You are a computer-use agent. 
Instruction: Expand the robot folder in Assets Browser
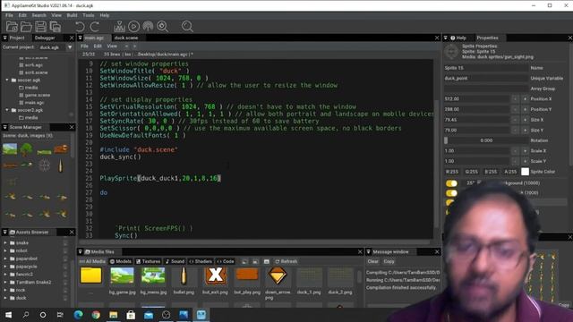(5, 250)
